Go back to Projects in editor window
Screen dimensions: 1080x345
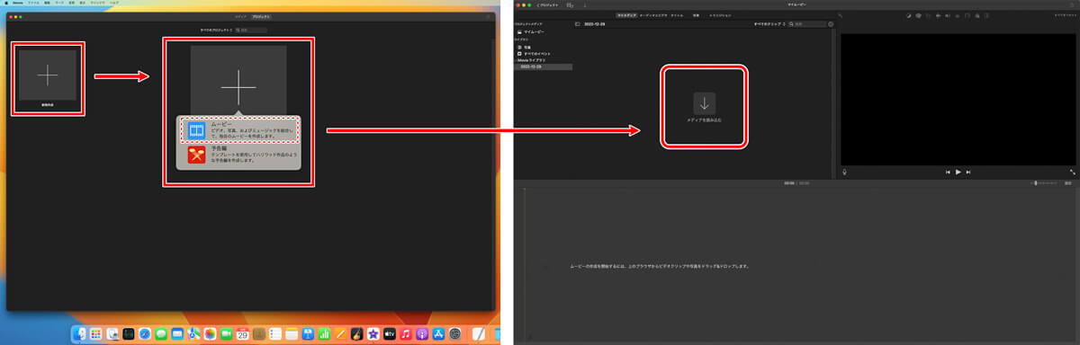tap(547, 4)
